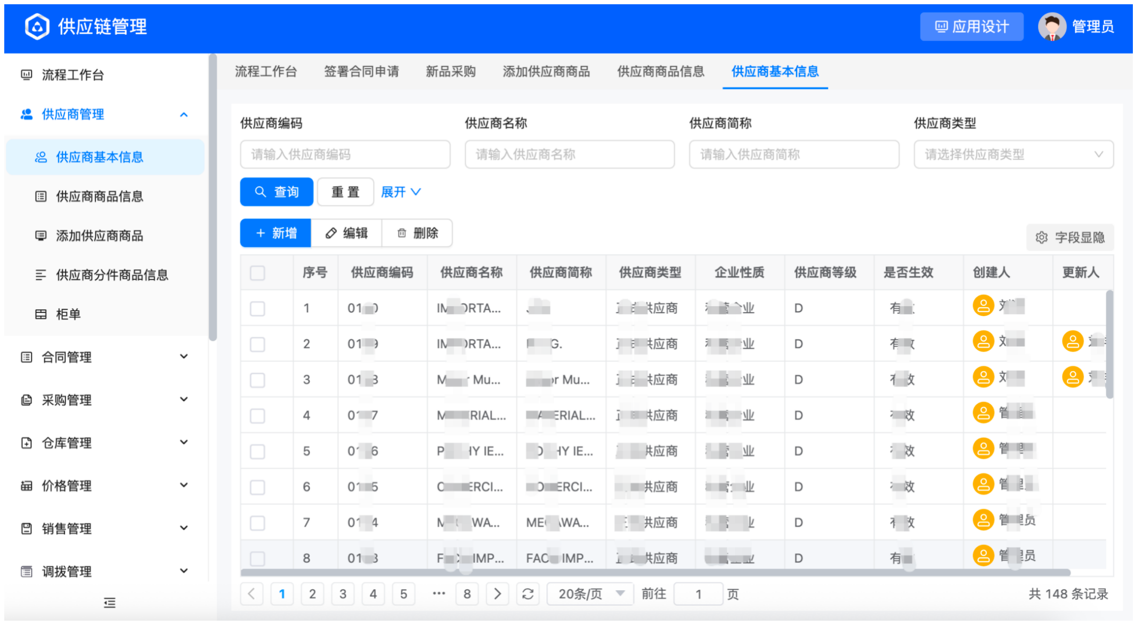1135x626 pixels.
Task: Open the administrator avatar menu
Action: tap(1052, 27)
